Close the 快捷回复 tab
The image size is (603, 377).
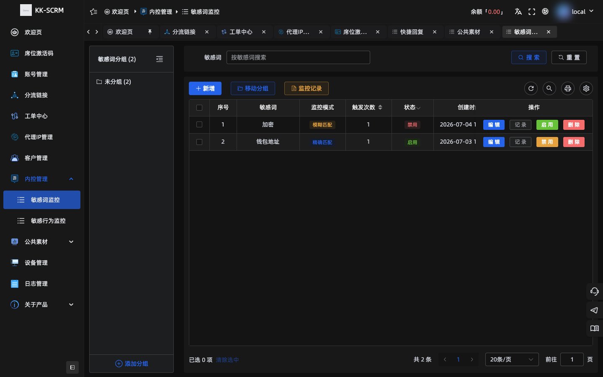point(435,32)
